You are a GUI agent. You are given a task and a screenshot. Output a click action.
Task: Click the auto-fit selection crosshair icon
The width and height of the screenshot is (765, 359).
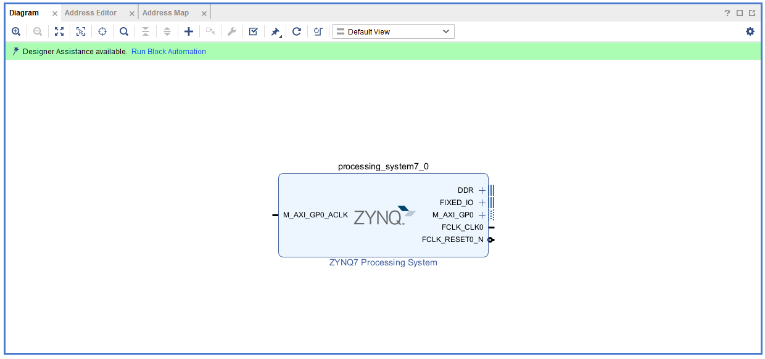coord(102,31)
